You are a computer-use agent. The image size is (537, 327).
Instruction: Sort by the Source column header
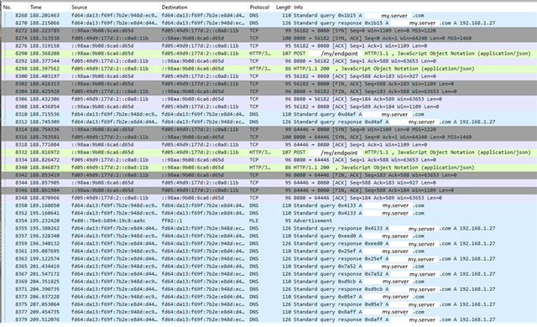114,8
